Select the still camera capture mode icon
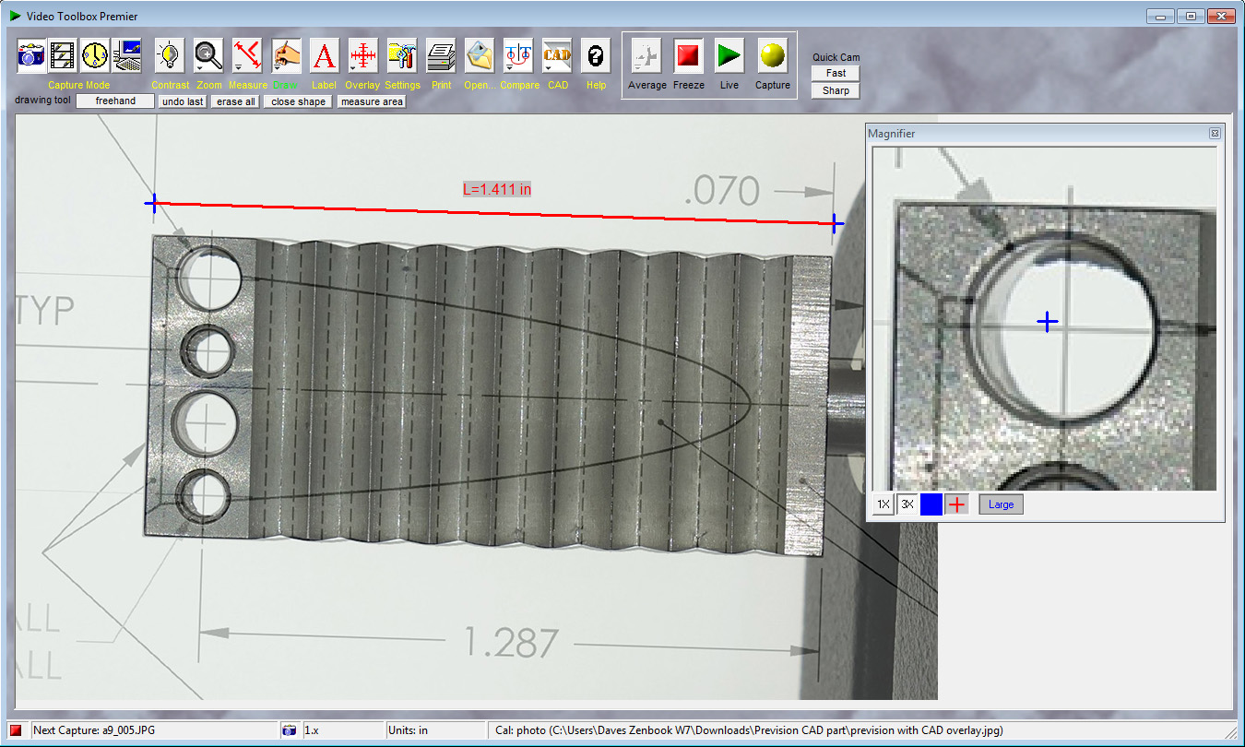 (31, 56)
